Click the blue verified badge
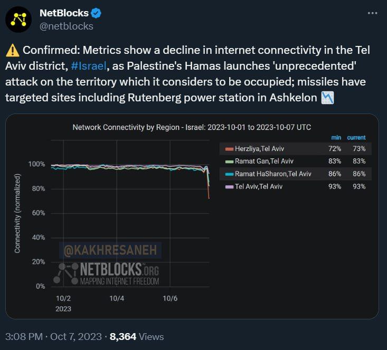This screenshot has width=387, height=350. tap(95, 13)
